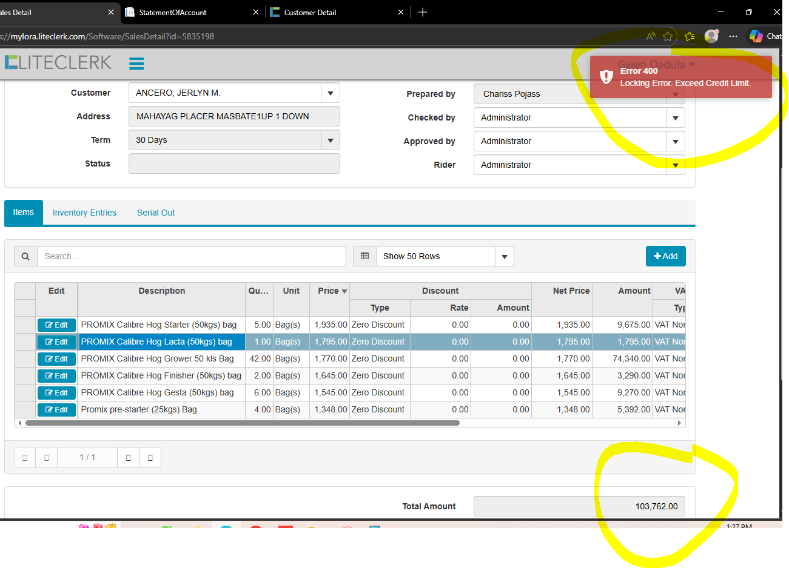
Task: Edit PROMIX Calibre Hog Grower row
Action: (56, 359)
